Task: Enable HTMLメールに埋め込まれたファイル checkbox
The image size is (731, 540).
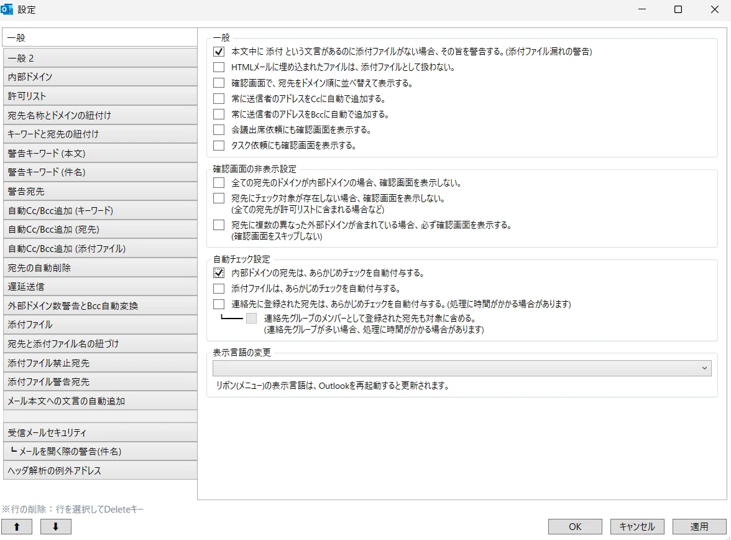Action: [x=219, y=67]
